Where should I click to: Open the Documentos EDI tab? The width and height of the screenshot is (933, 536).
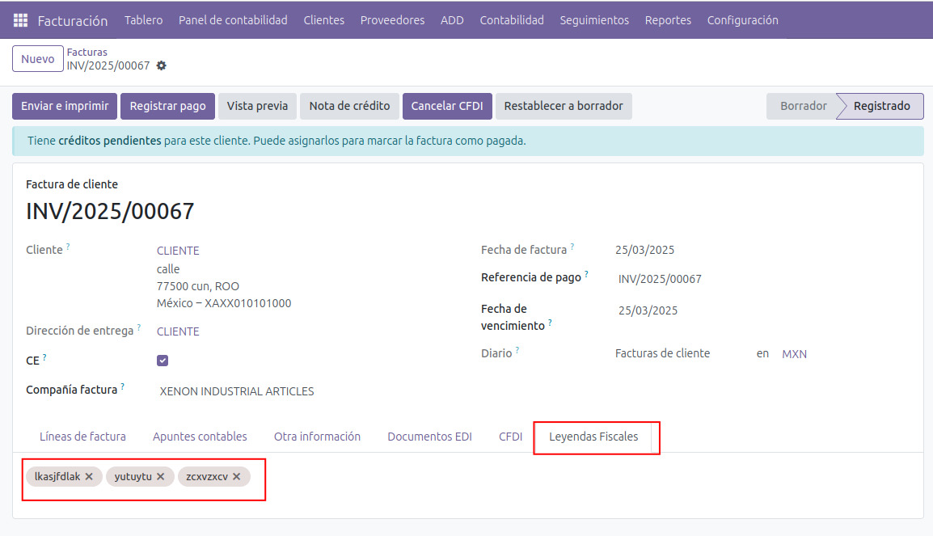(429, 437)
